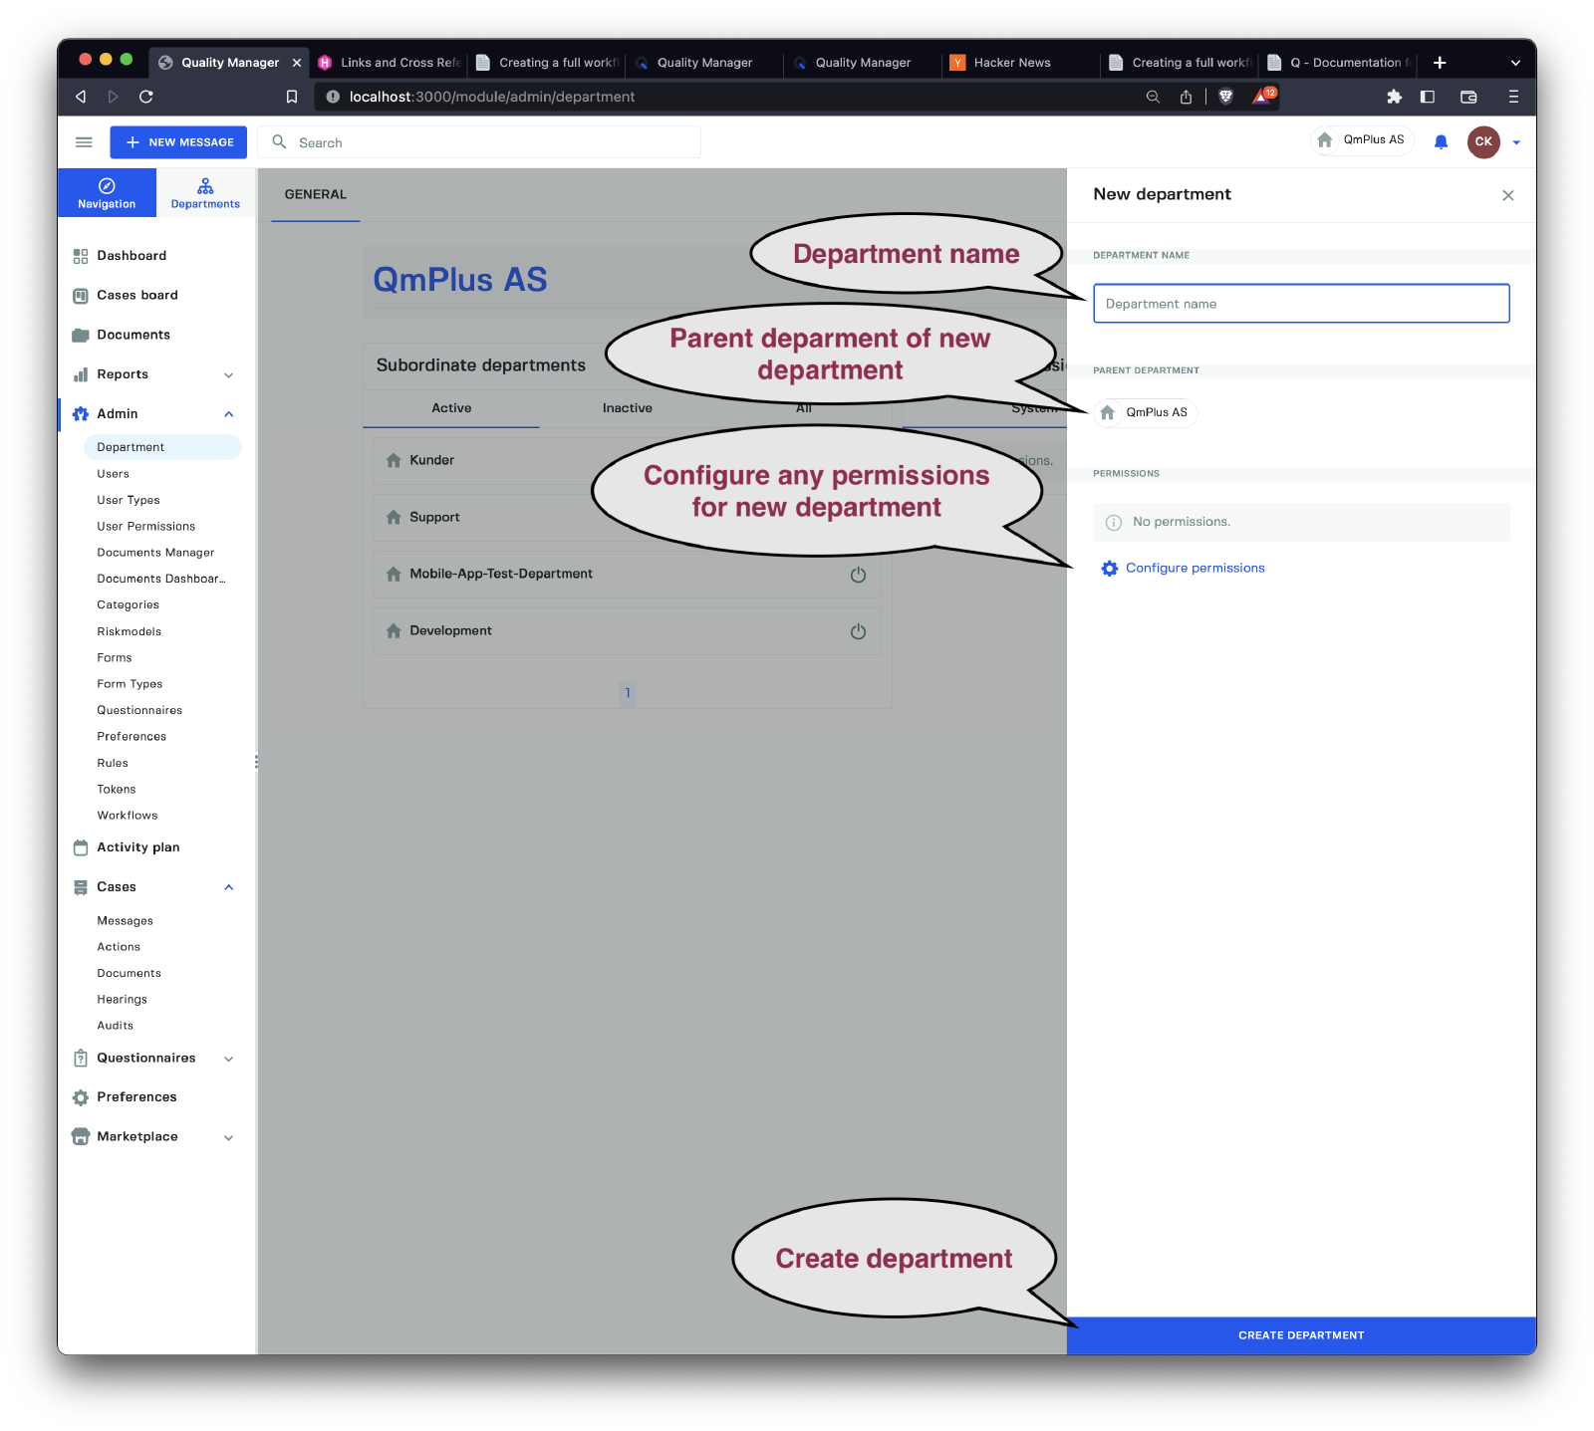Open Cases board in sidebar
Viewport: 1594px width, 1431px height.
(x=137, y=296)
